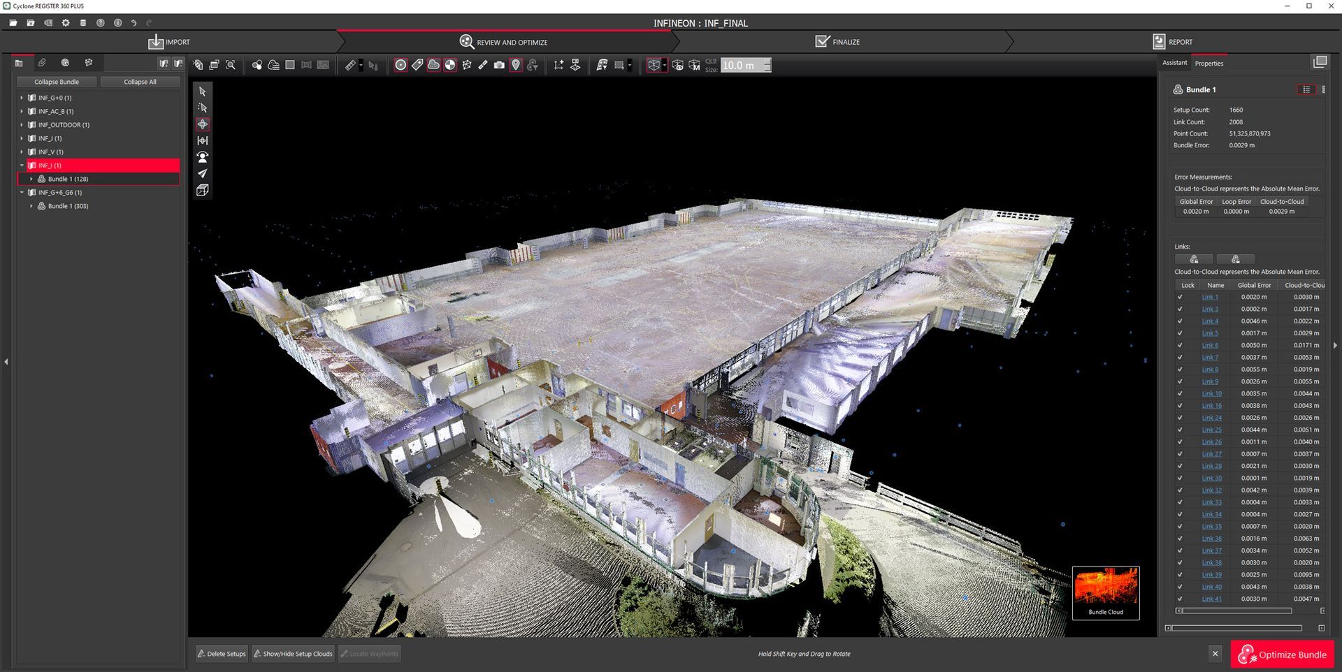Click the undo arrow icon
This screenshot has height=672, width=1342.
point(134,23)
